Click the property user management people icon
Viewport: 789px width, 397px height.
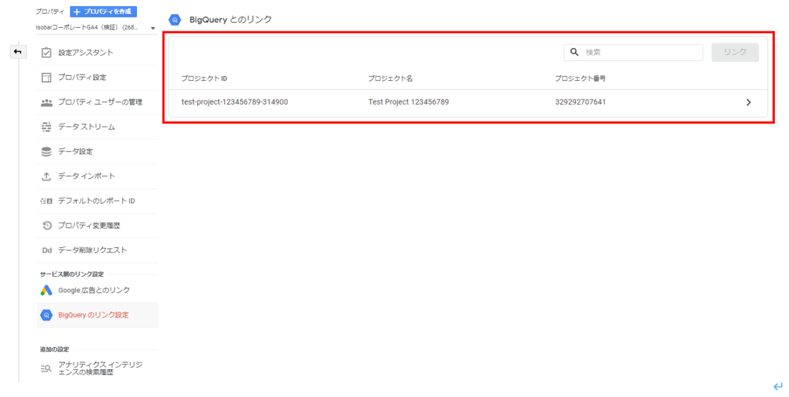coord(46,102)
